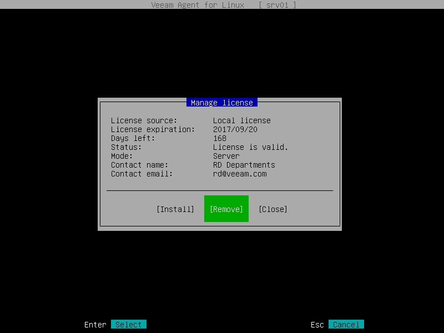
Task: Click the 'Contact name:' label
Action: [140, 165]
